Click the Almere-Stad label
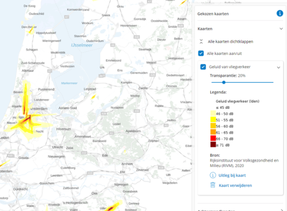 [67, 108]
